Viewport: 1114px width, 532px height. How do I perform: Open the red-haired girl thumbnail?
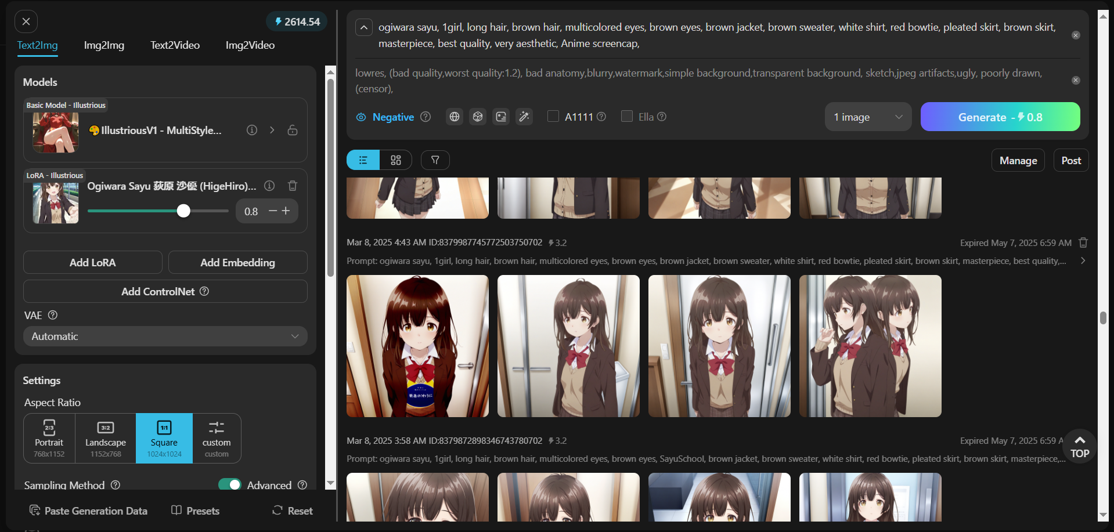pos(418,346)
